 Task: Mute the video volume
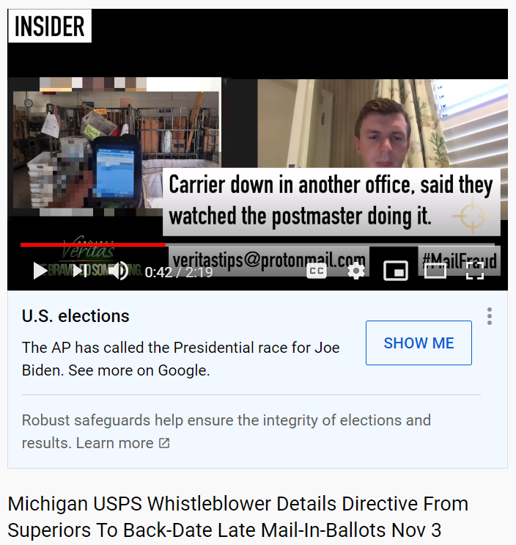(119, 271)
